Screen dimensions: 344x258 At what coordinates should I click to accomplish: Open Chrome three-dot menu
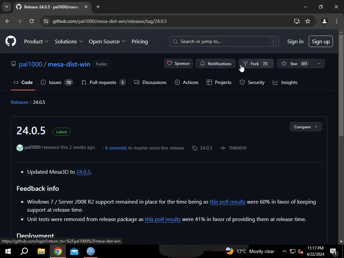(x=337, y=21)
